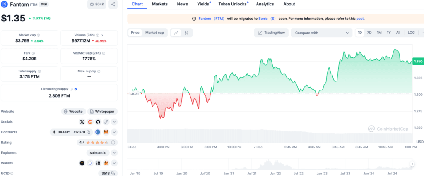Screen dimensions: 424x176
Task: Open the Yields tab
Action: tap(203, 4)
